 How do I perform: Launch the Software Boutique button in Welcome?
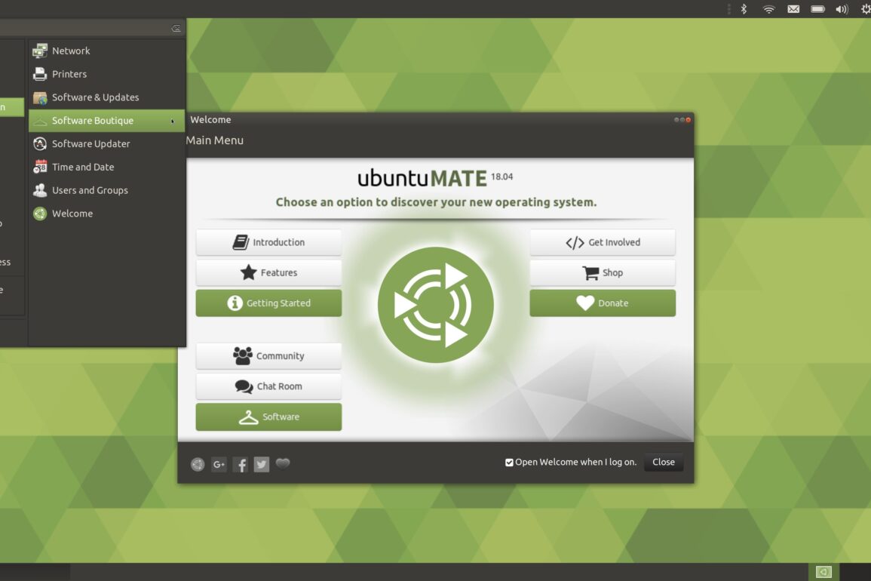pos(269,417)
